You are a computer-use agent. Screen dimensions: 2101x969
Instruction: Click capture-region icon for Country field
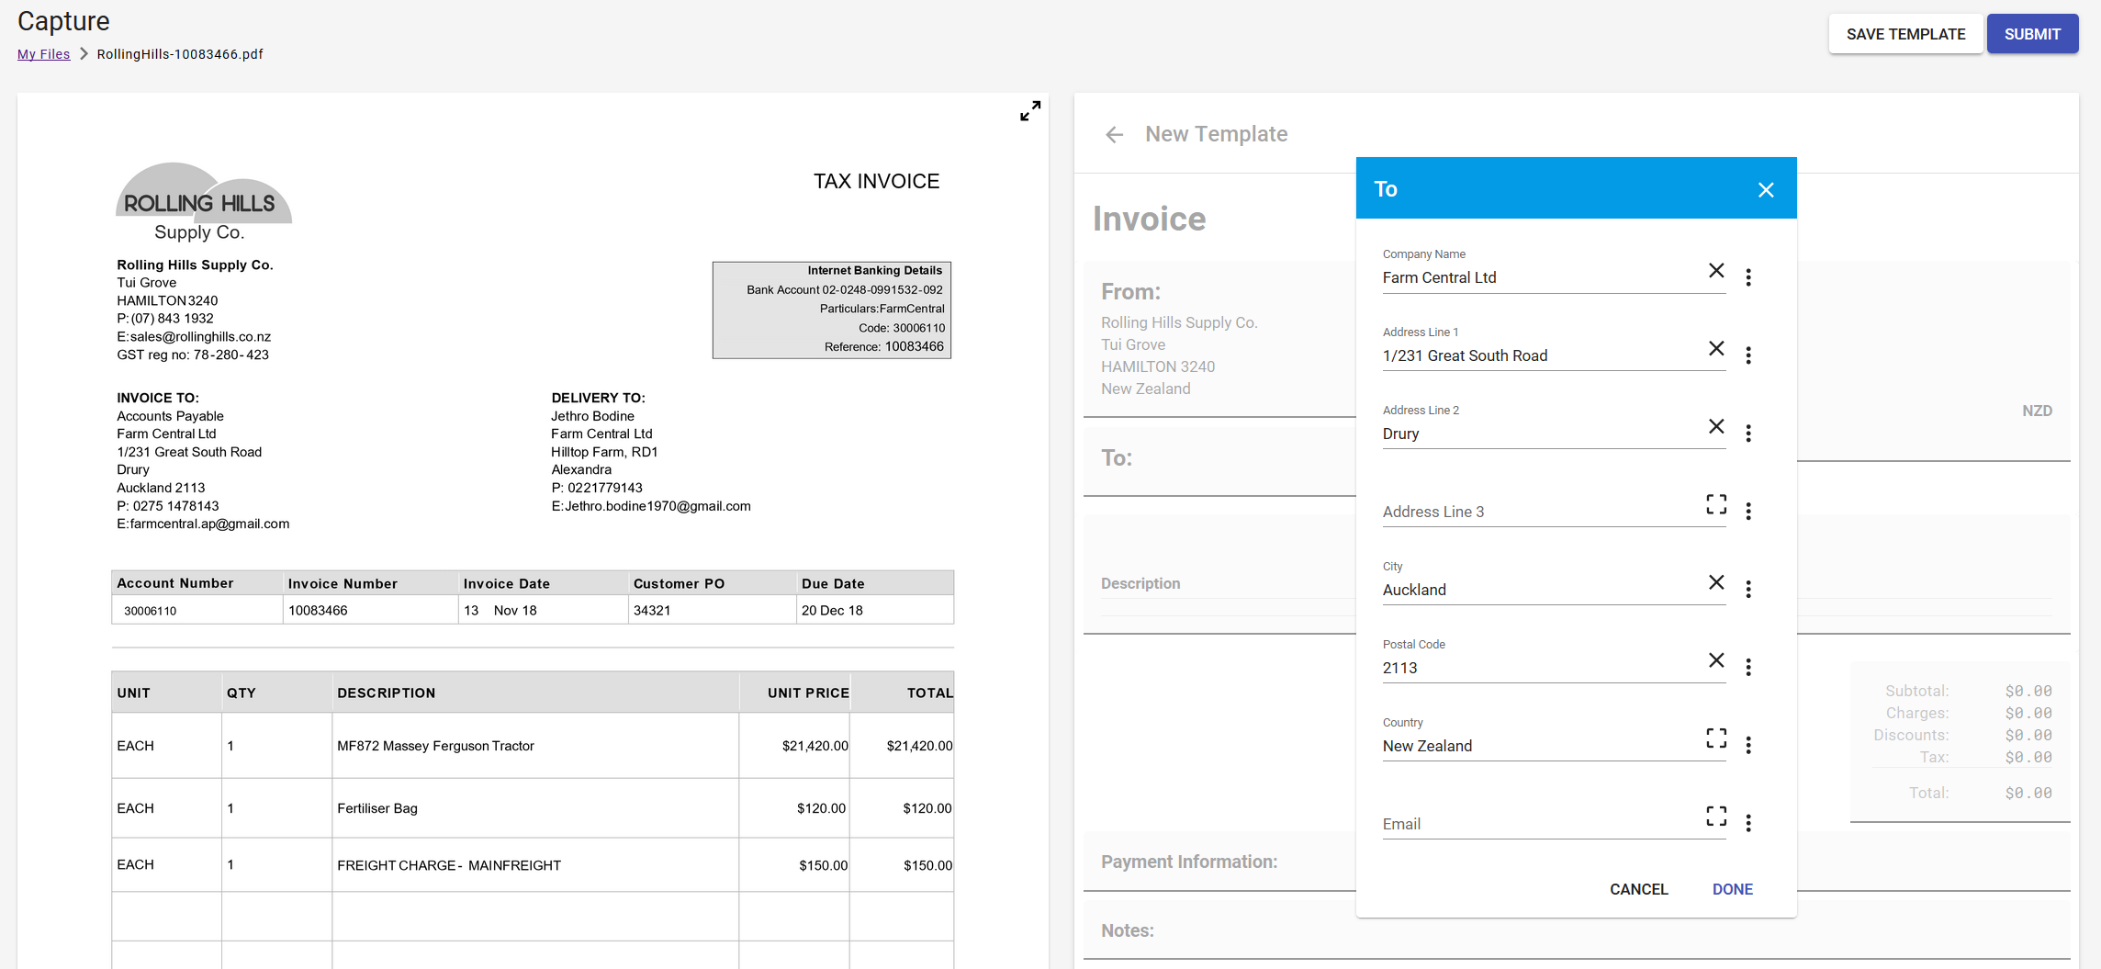[x=1715, y=738]
